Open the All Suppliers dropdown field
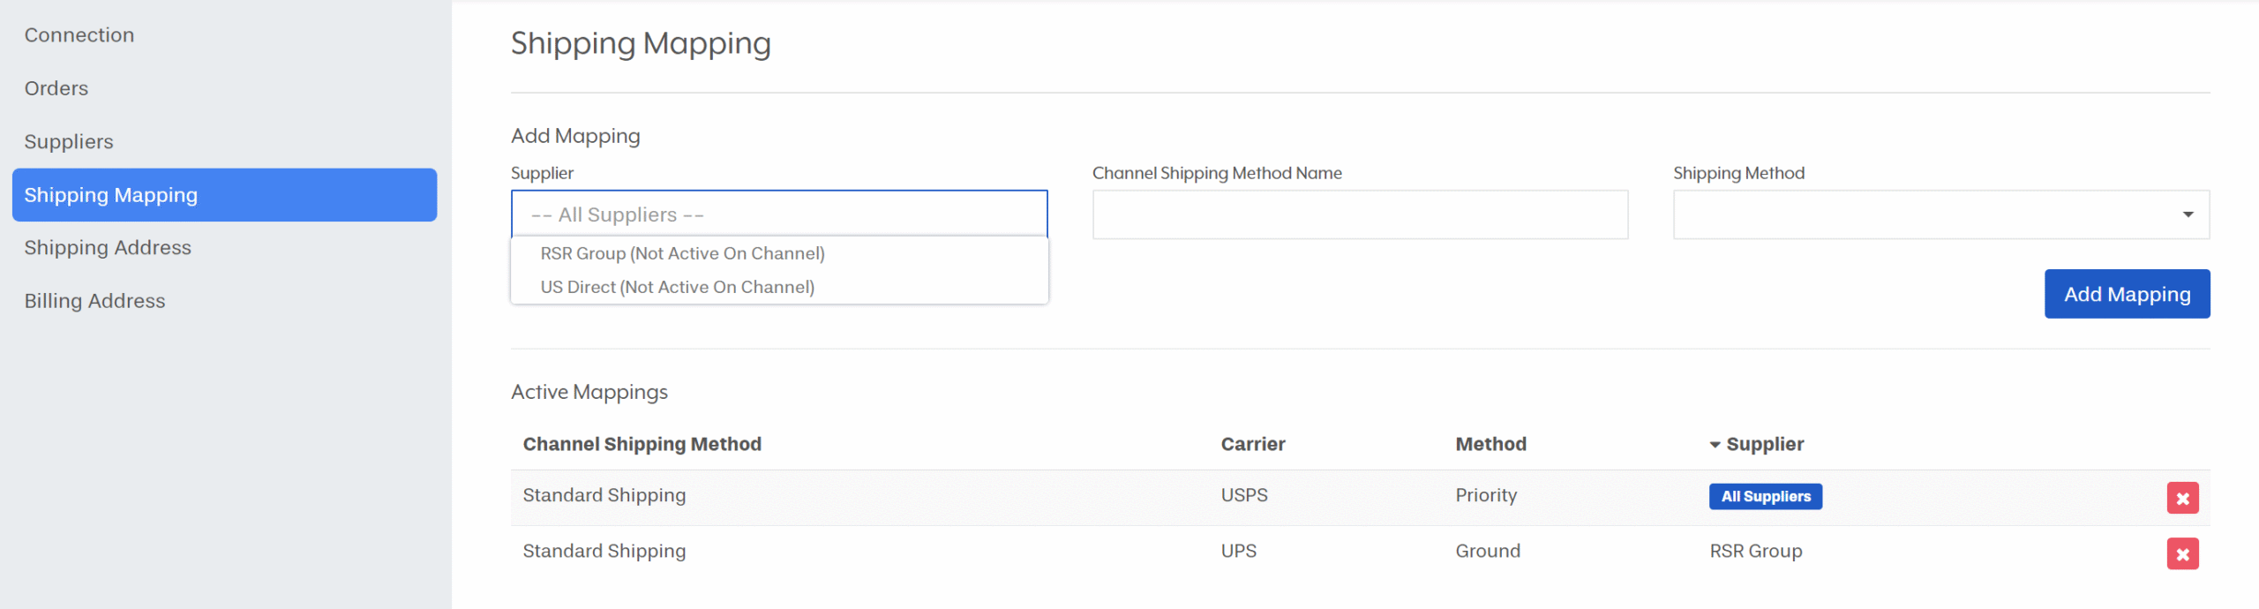Image resolution: width=2259 pixels, height=609 pixels. coord(778,214)
